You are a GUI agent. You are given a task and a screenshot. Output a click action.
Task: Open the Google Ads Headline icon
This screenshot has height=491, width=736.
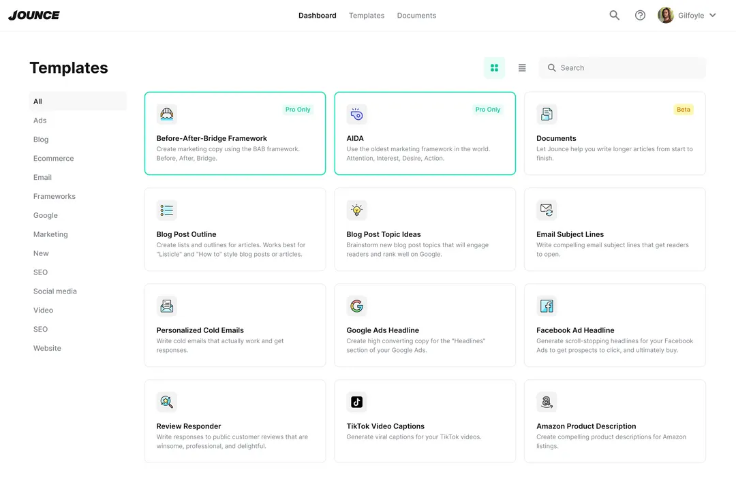click(356, 306)
